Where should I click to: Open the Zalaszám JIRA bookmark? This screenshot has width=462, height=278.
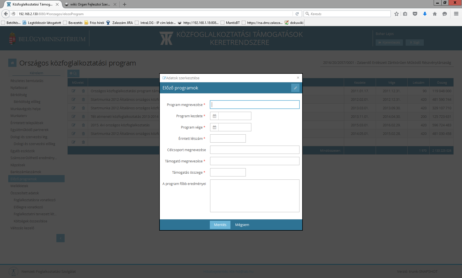coord(120,23)
